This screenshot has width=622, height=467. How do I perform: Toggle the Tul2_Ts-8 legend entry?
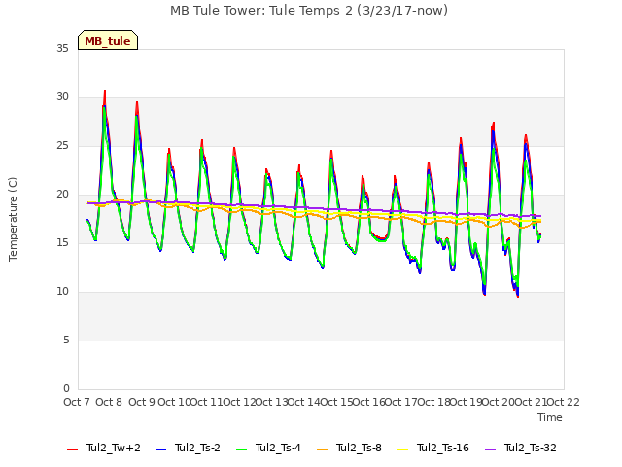349,448
